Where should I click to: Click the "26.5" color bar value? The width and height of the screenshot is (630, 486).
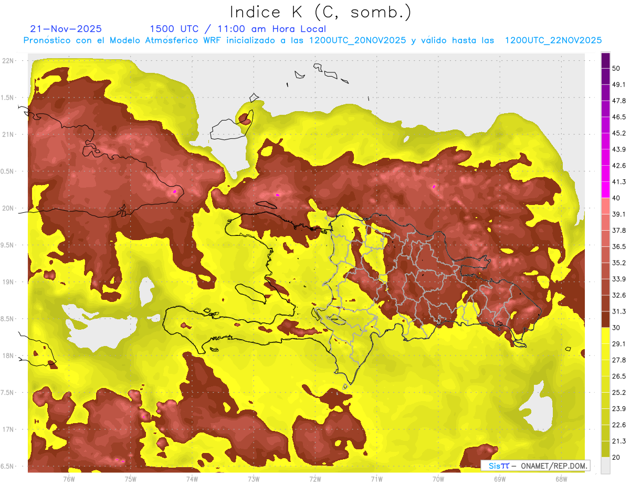tap(619, 376)
